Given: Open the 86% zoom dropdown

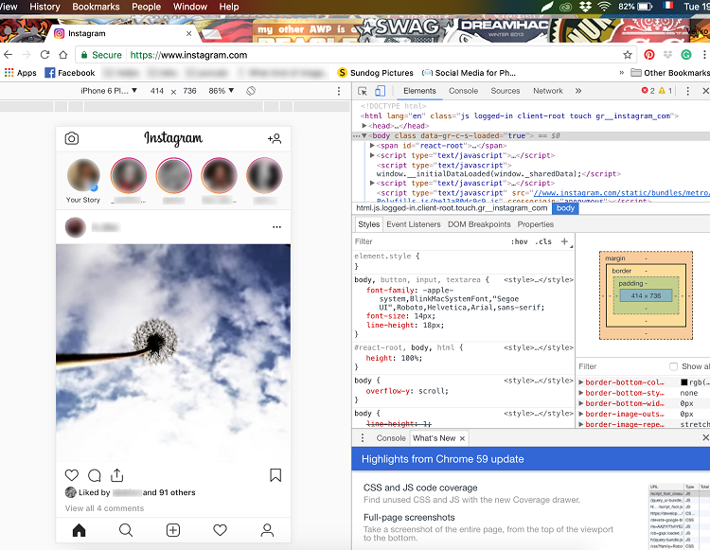Looking at the screenshot, I should coord(221,91).
